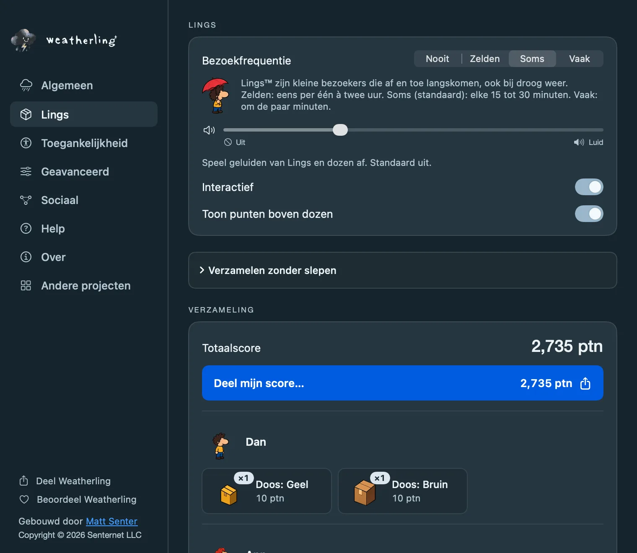Click the umbrella Ling character illustration

(216, 96)
